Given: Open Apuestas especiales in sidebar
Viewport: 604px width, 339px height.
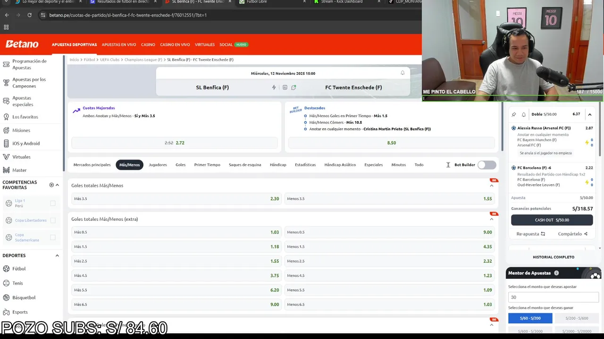Looking at the screenshot, I should (23, 101).
